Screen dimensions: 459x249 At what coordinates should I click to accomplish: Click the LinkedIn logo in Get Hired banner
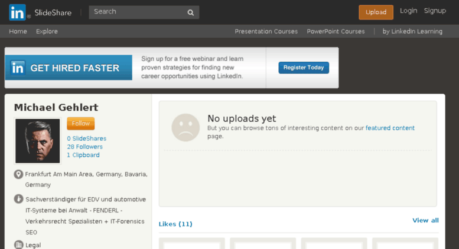tap(18, 68)
